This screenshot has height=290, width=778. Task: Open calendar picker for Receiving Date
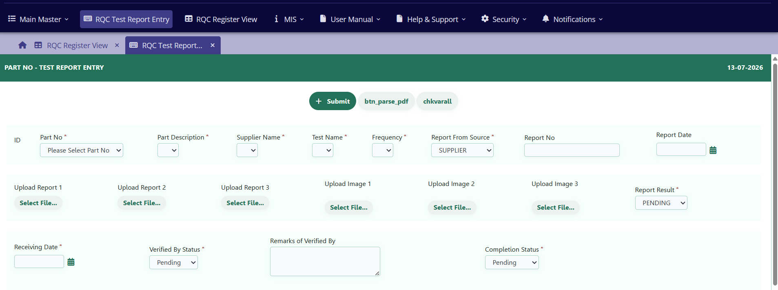click(x=71, y=262)
